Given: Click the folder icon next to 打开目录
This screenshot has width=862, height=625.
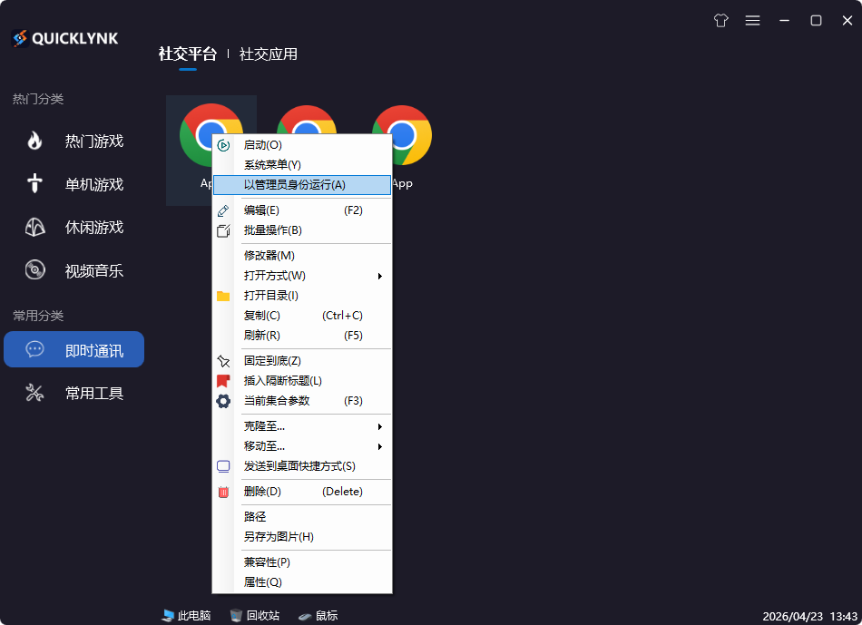Looking at the screenshot, I should [x=223, y=295].
